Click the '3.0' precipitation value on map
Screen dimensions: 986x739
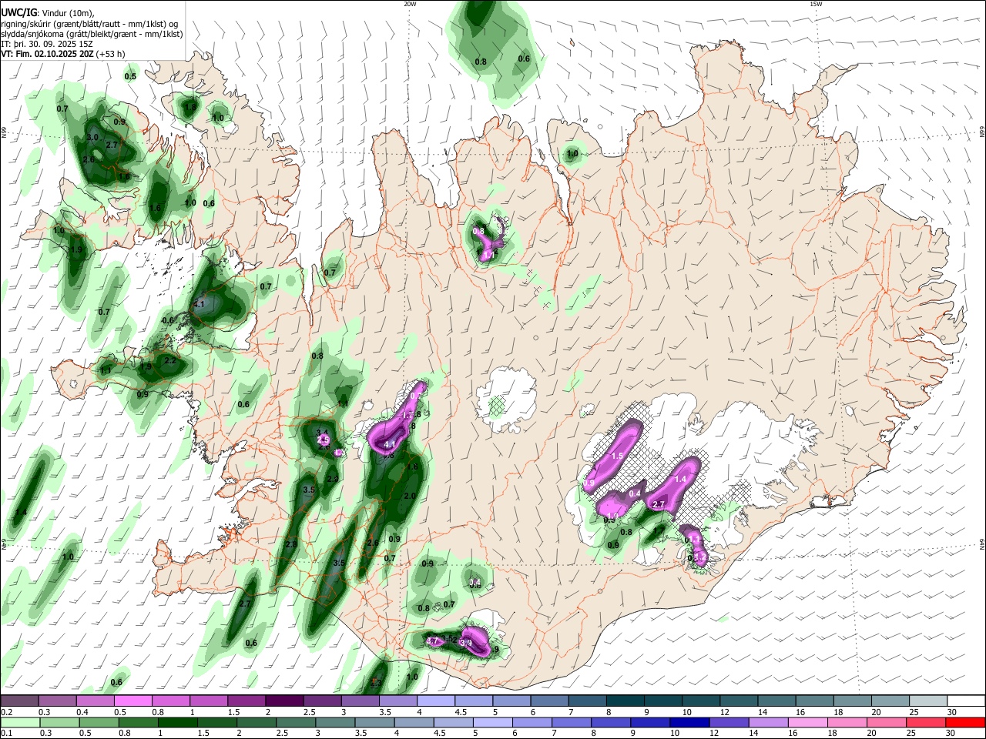[x=93, y=137]
